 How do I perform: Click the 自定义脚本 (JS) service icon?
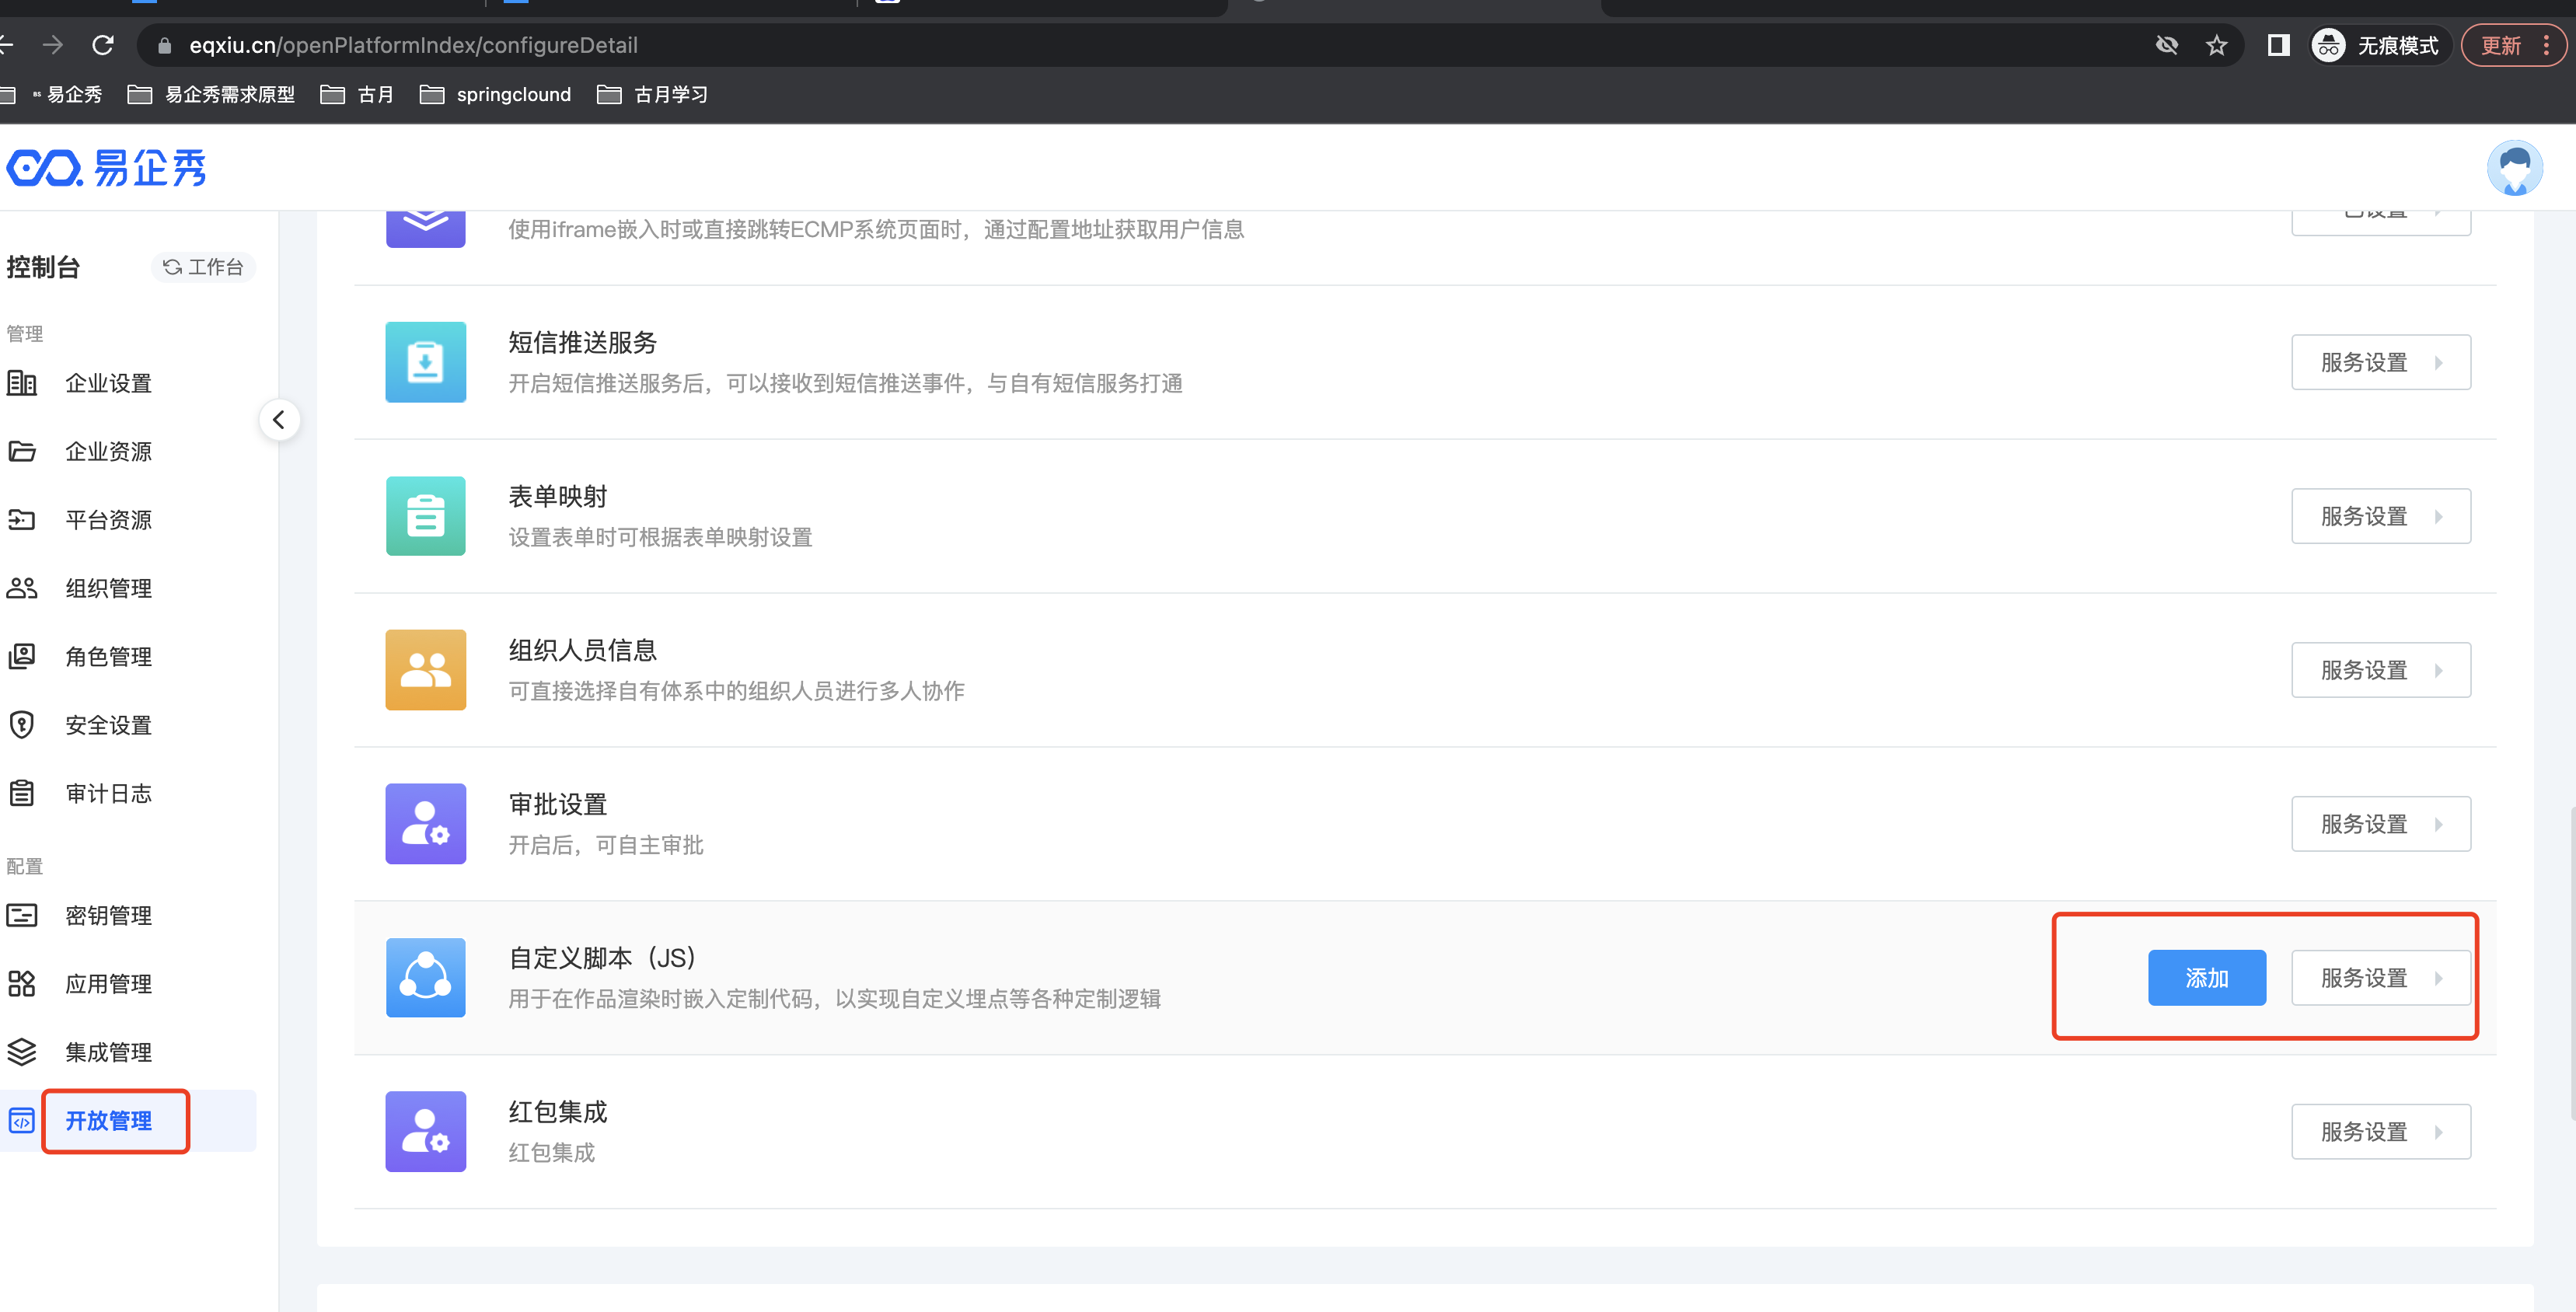(x=425, y=977)
